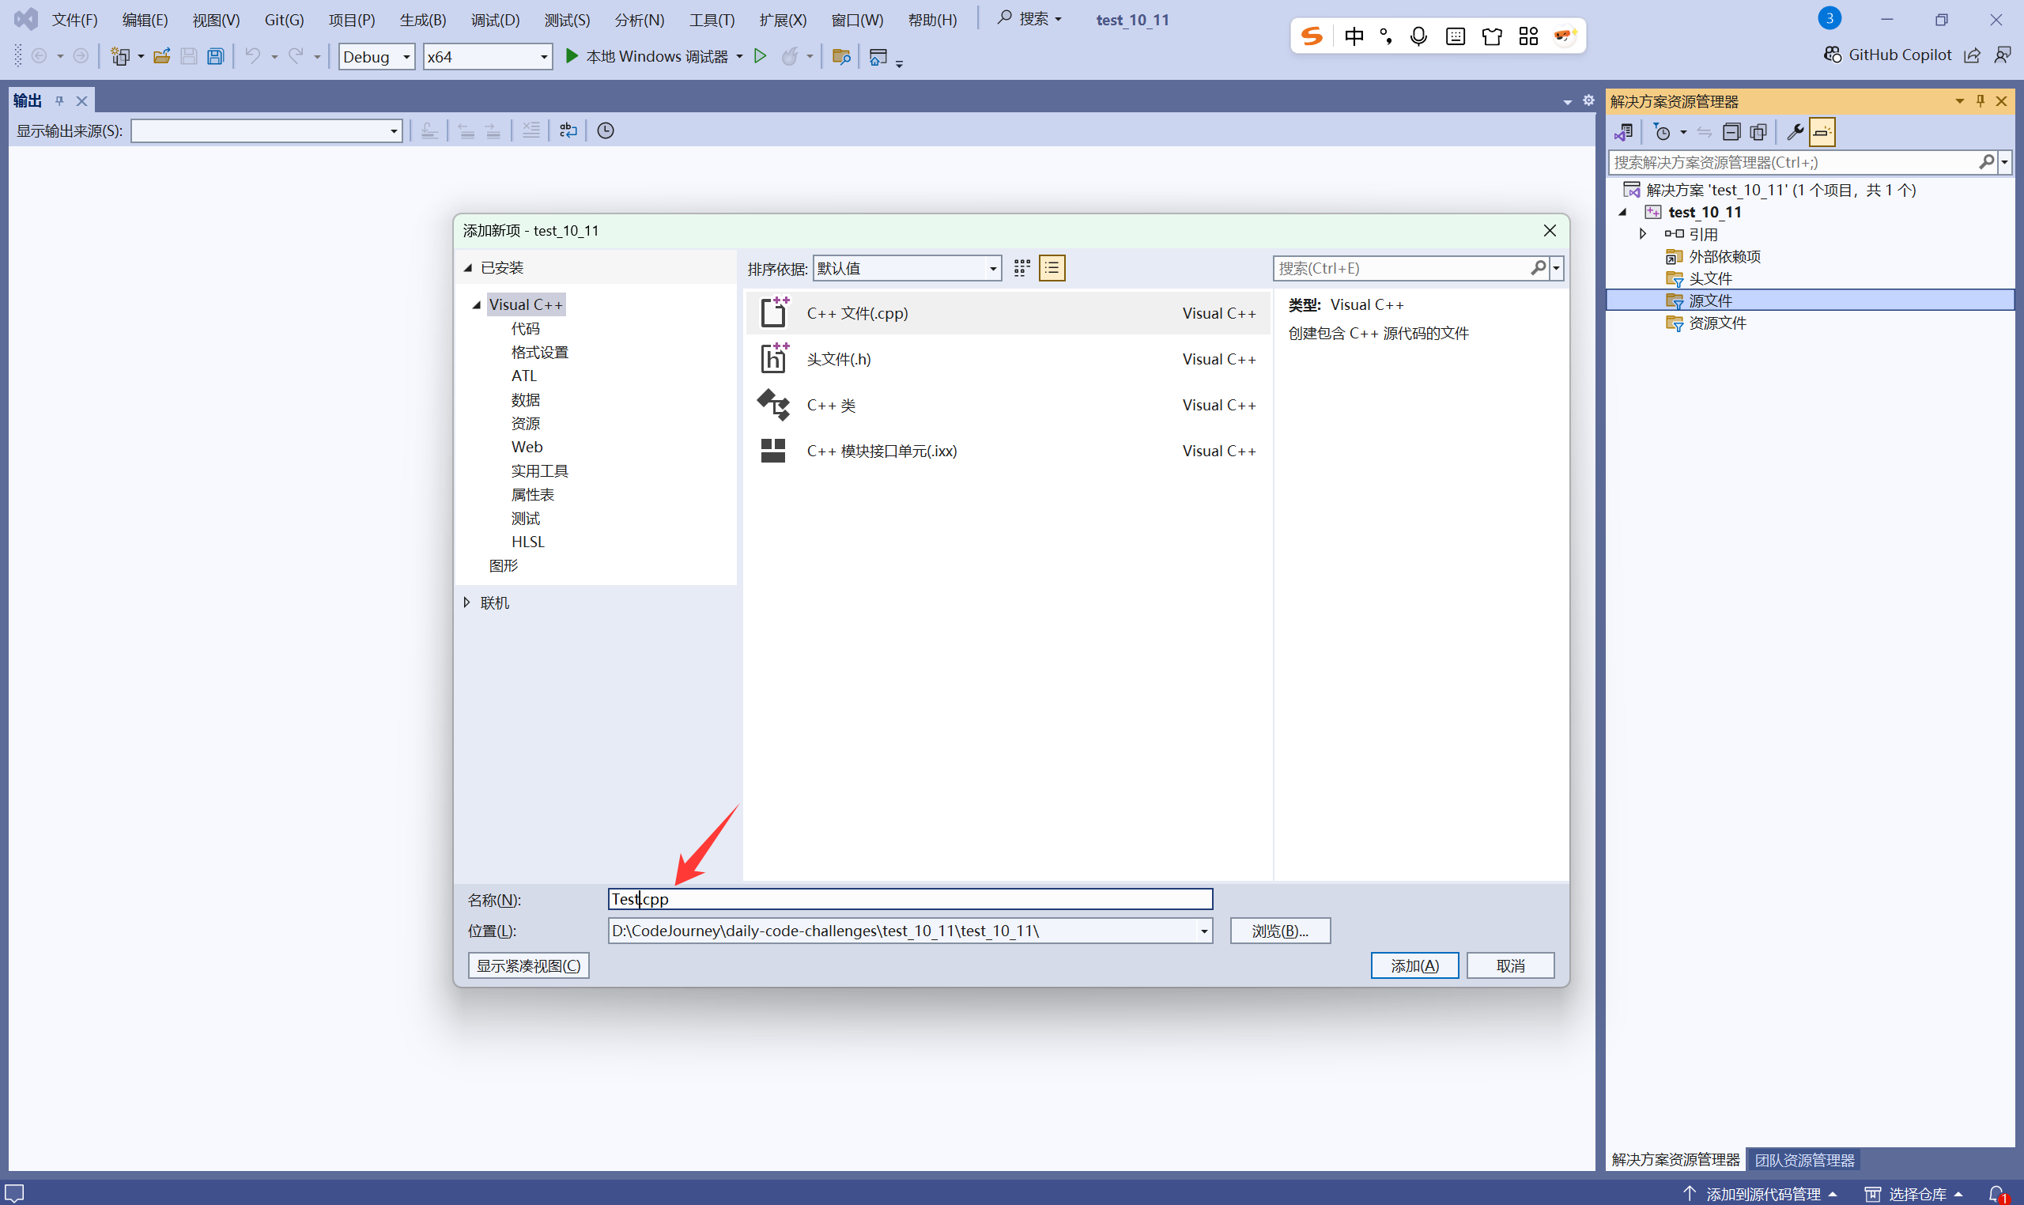Image resolution: width=2024 pixels, height=1205 pixels.
Task: Toggle word wrap icon in Output panel
Action: coord(568,130)
